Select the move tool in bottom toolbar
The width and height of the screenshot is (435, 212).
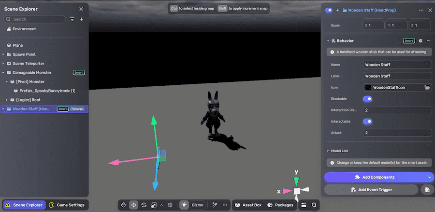coord(133,205)
